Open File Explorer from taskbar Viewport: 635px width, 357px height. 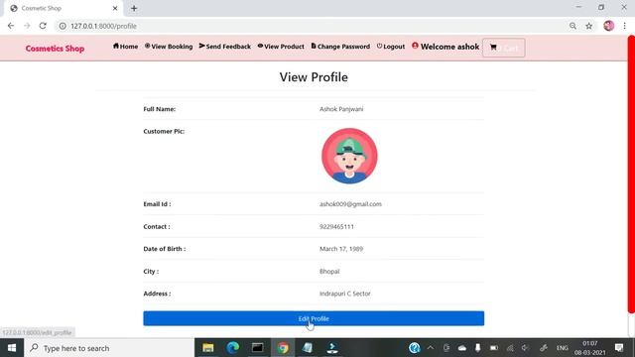click(x=208, y=348)
